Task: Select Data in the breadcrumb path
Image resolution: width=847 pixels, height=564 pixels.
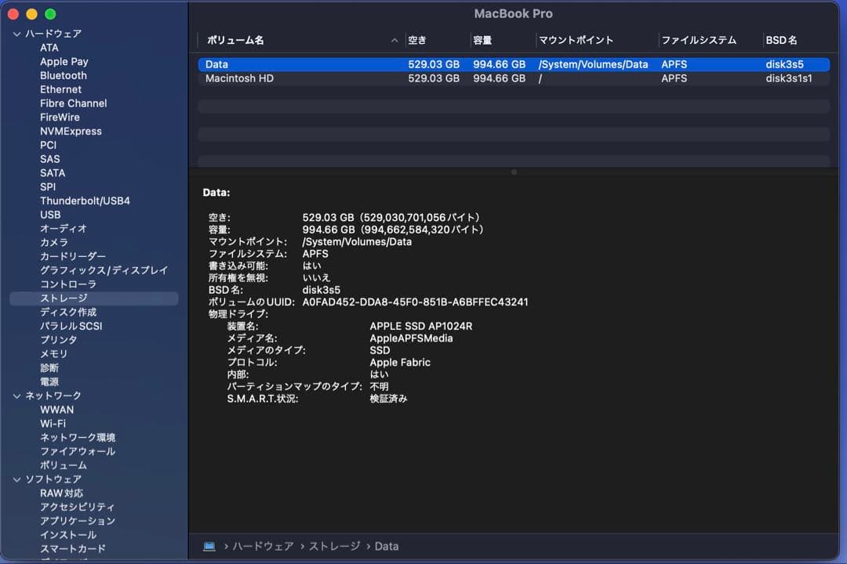Action: (386, 546)
